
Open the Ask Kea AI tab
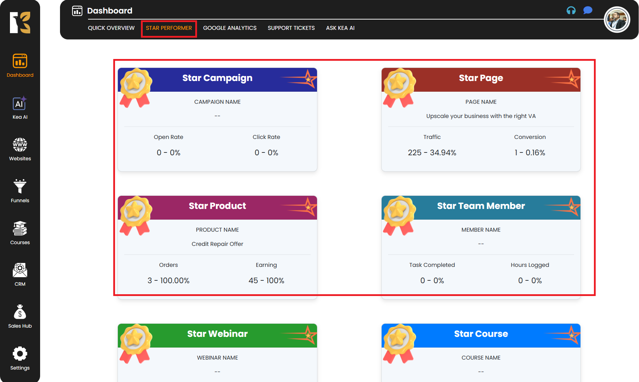[x=340, y=28]
